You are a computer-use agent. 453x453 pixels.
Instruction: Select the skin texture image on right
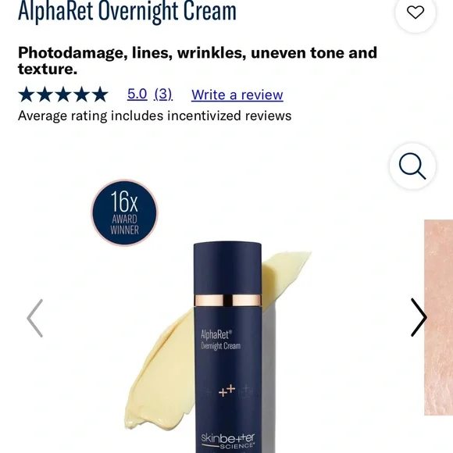pyautogui.click(x=438, y=318)
